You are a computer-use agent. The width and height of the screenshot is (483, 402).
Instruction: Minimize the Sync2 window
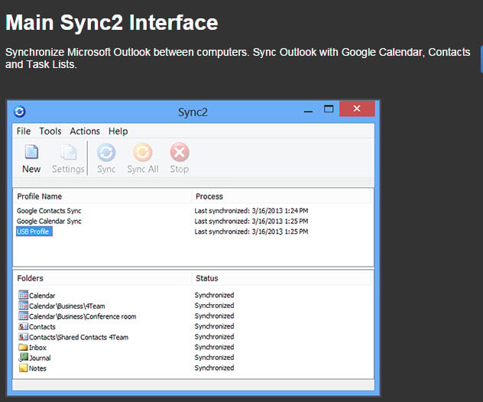(x=308, y=112)
